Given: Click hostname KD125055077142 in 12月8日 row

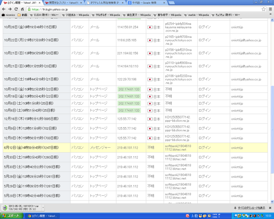Looking at the screenshot, I should point(178,138).
